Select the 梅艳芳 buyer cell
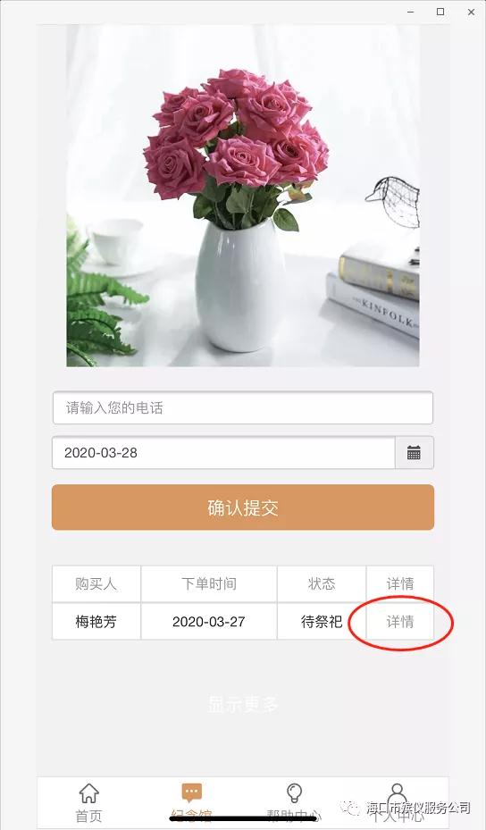The image size is (486, 830). tap(96, 622)
